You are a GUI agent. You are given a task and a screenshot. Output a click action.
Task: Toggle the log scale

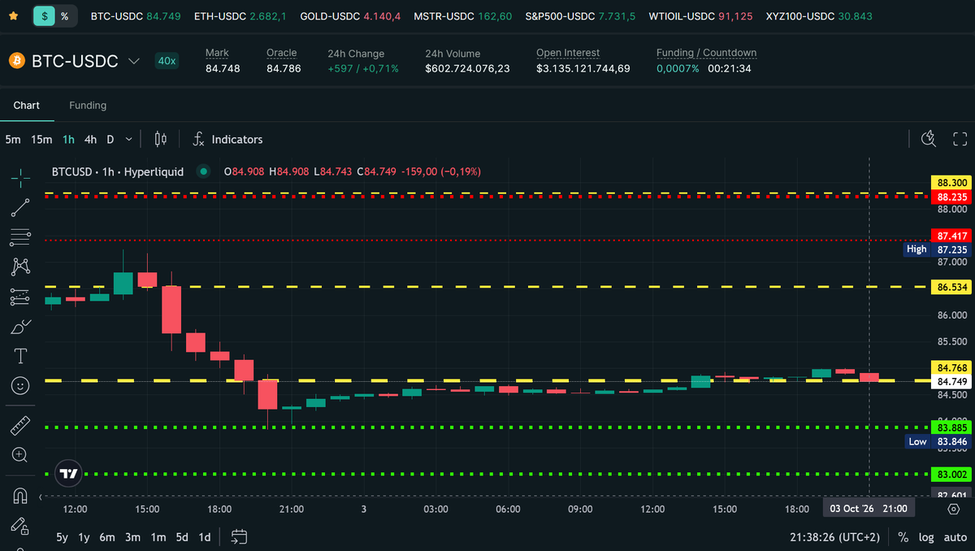point(926,537)
